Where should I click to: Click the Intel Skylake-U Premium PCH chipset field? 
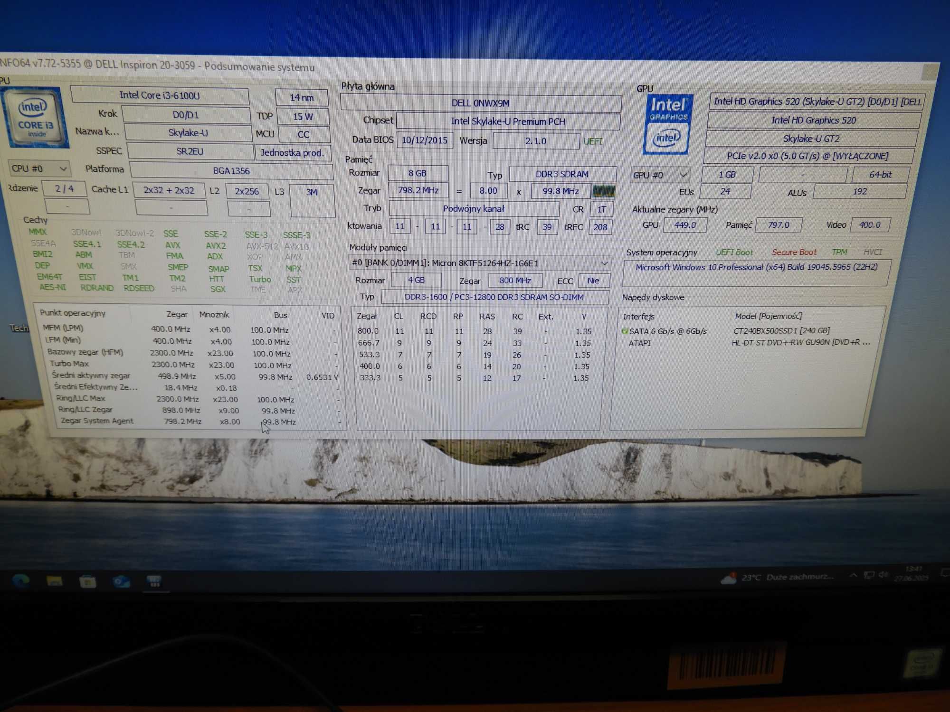[x=508, y=122]
